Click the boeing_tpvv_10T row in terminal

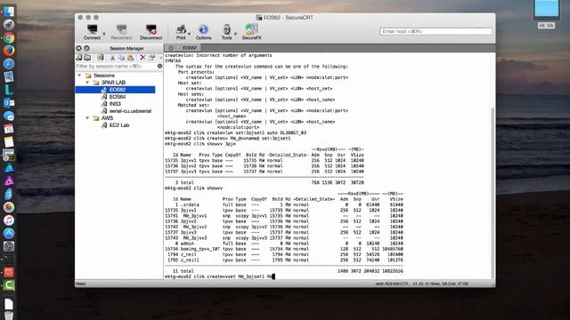[x=284, y=249]
